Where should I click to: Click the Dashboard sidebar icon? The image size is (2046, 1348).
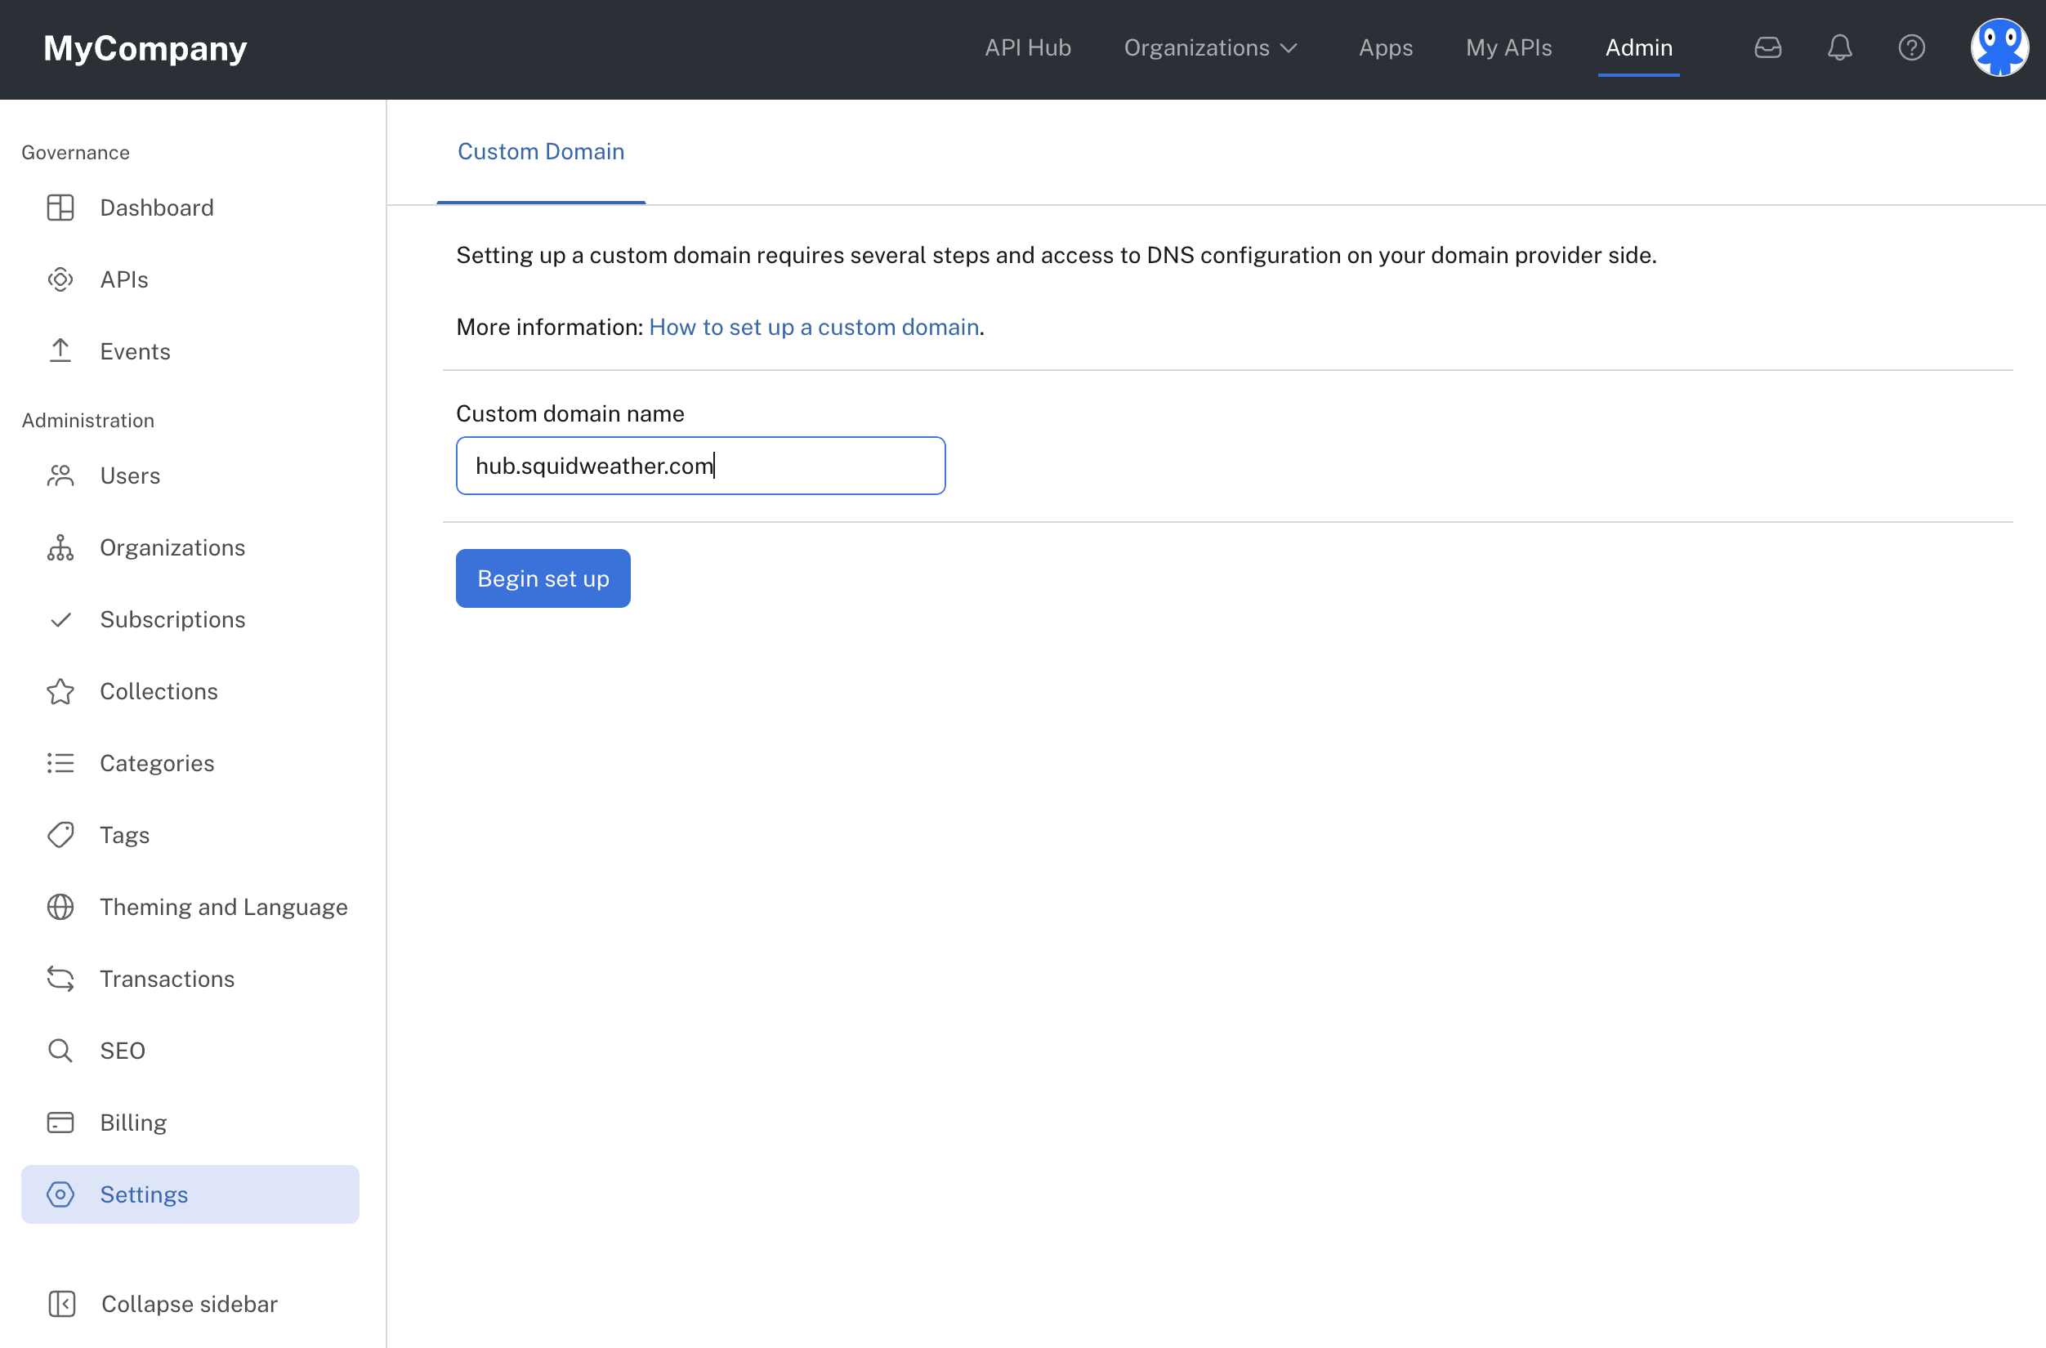[x=61, y=208]
